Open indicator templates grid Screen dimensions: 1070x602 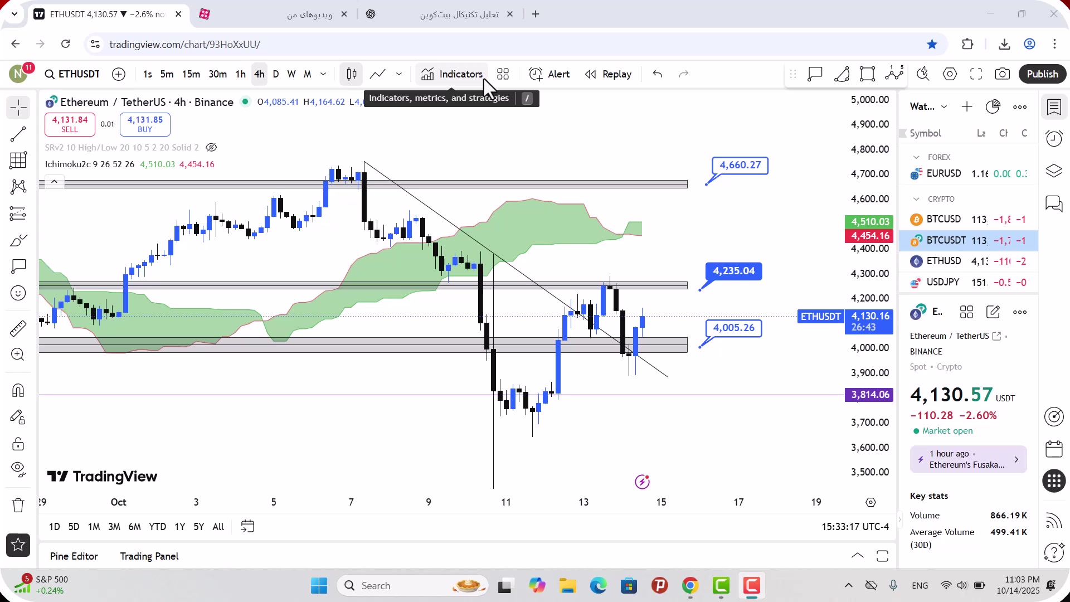(503, 74)
